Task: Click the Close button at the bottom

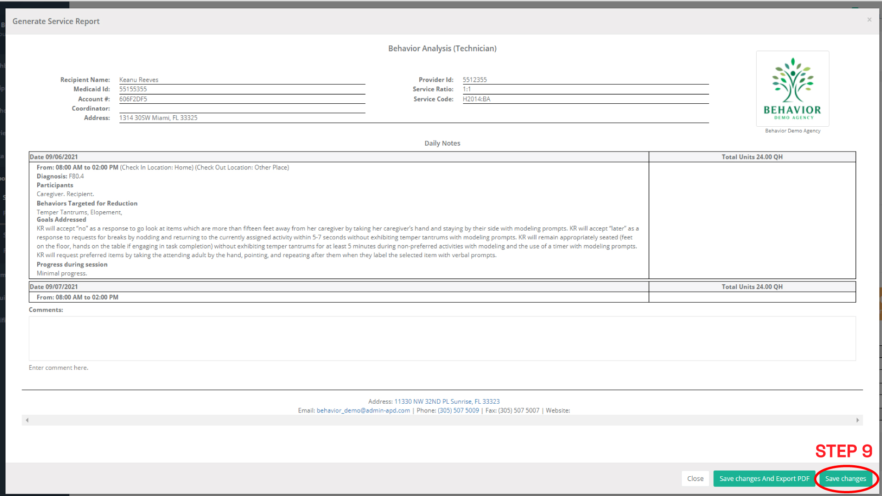Action: click(x=695, y=478)
